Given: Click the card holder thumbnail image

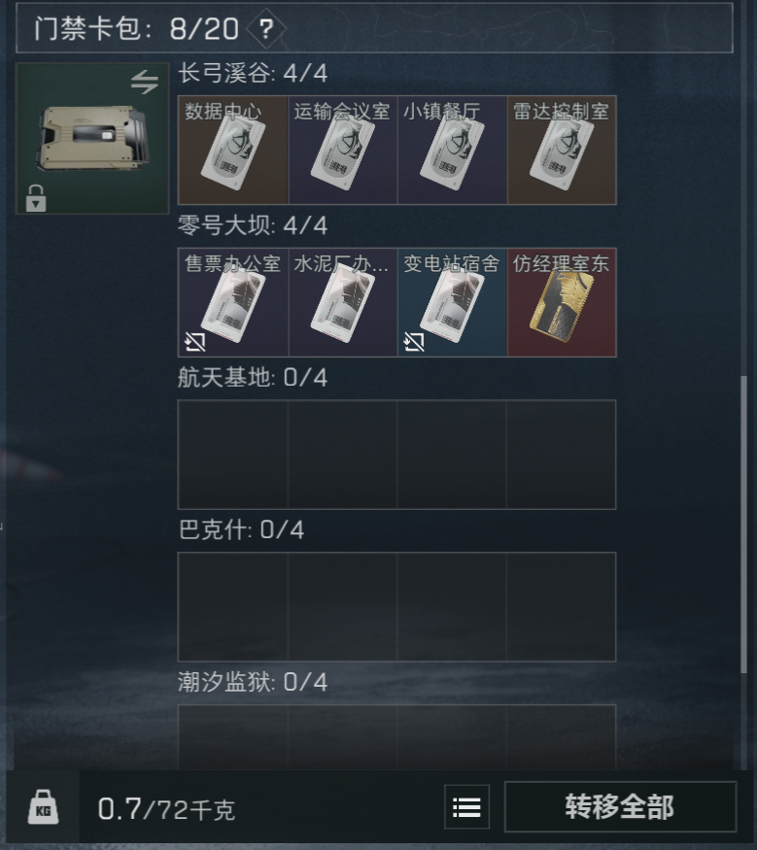Looking at the screenshot, I should click(92, 138).
